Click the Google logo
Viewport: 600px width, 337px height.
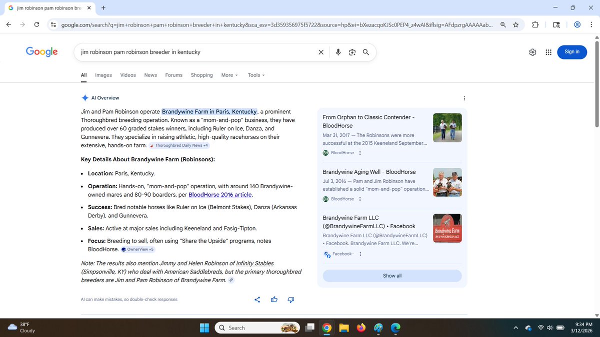click(42, 51)
